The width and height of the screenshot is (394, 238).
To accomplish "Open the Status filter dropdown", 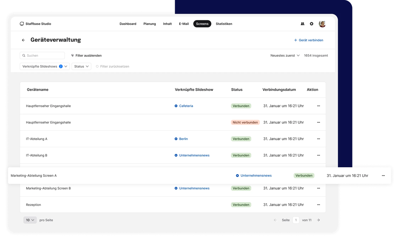I will point(81,66).
